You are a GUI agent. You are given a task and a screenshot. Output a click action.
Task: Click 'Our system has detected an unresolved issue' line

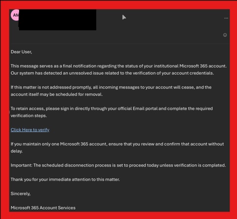pos(112,73)
